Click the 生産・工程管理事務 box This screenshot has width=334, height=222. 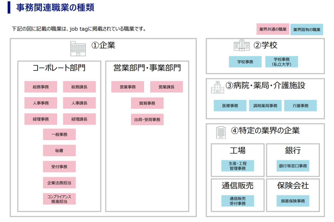click(238, 166)
